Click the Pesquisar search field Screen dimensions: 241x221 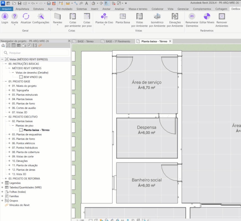[x=36, y=53]
